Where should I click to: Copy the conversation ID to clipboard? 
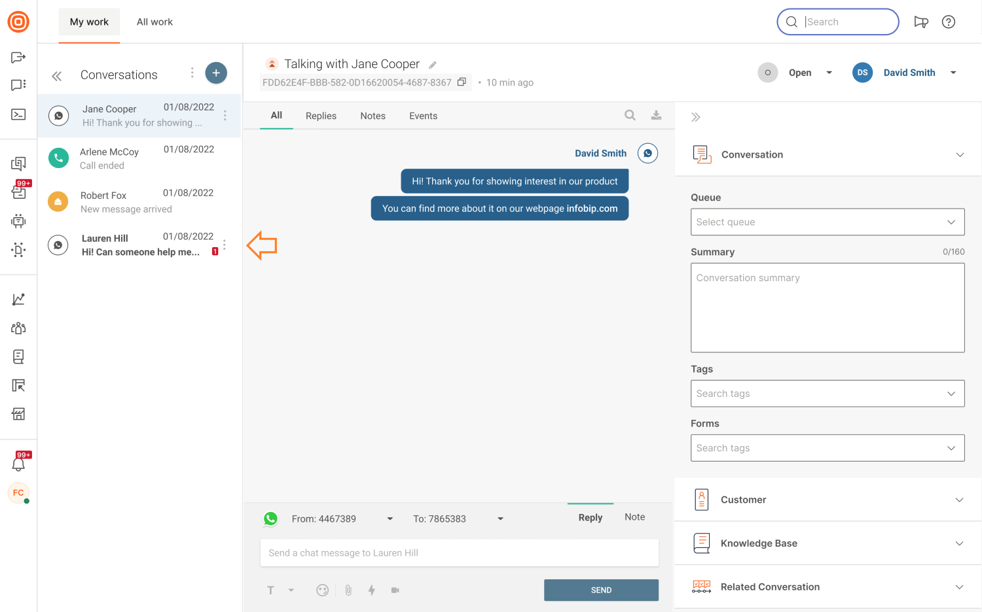(x=462, y=82)
